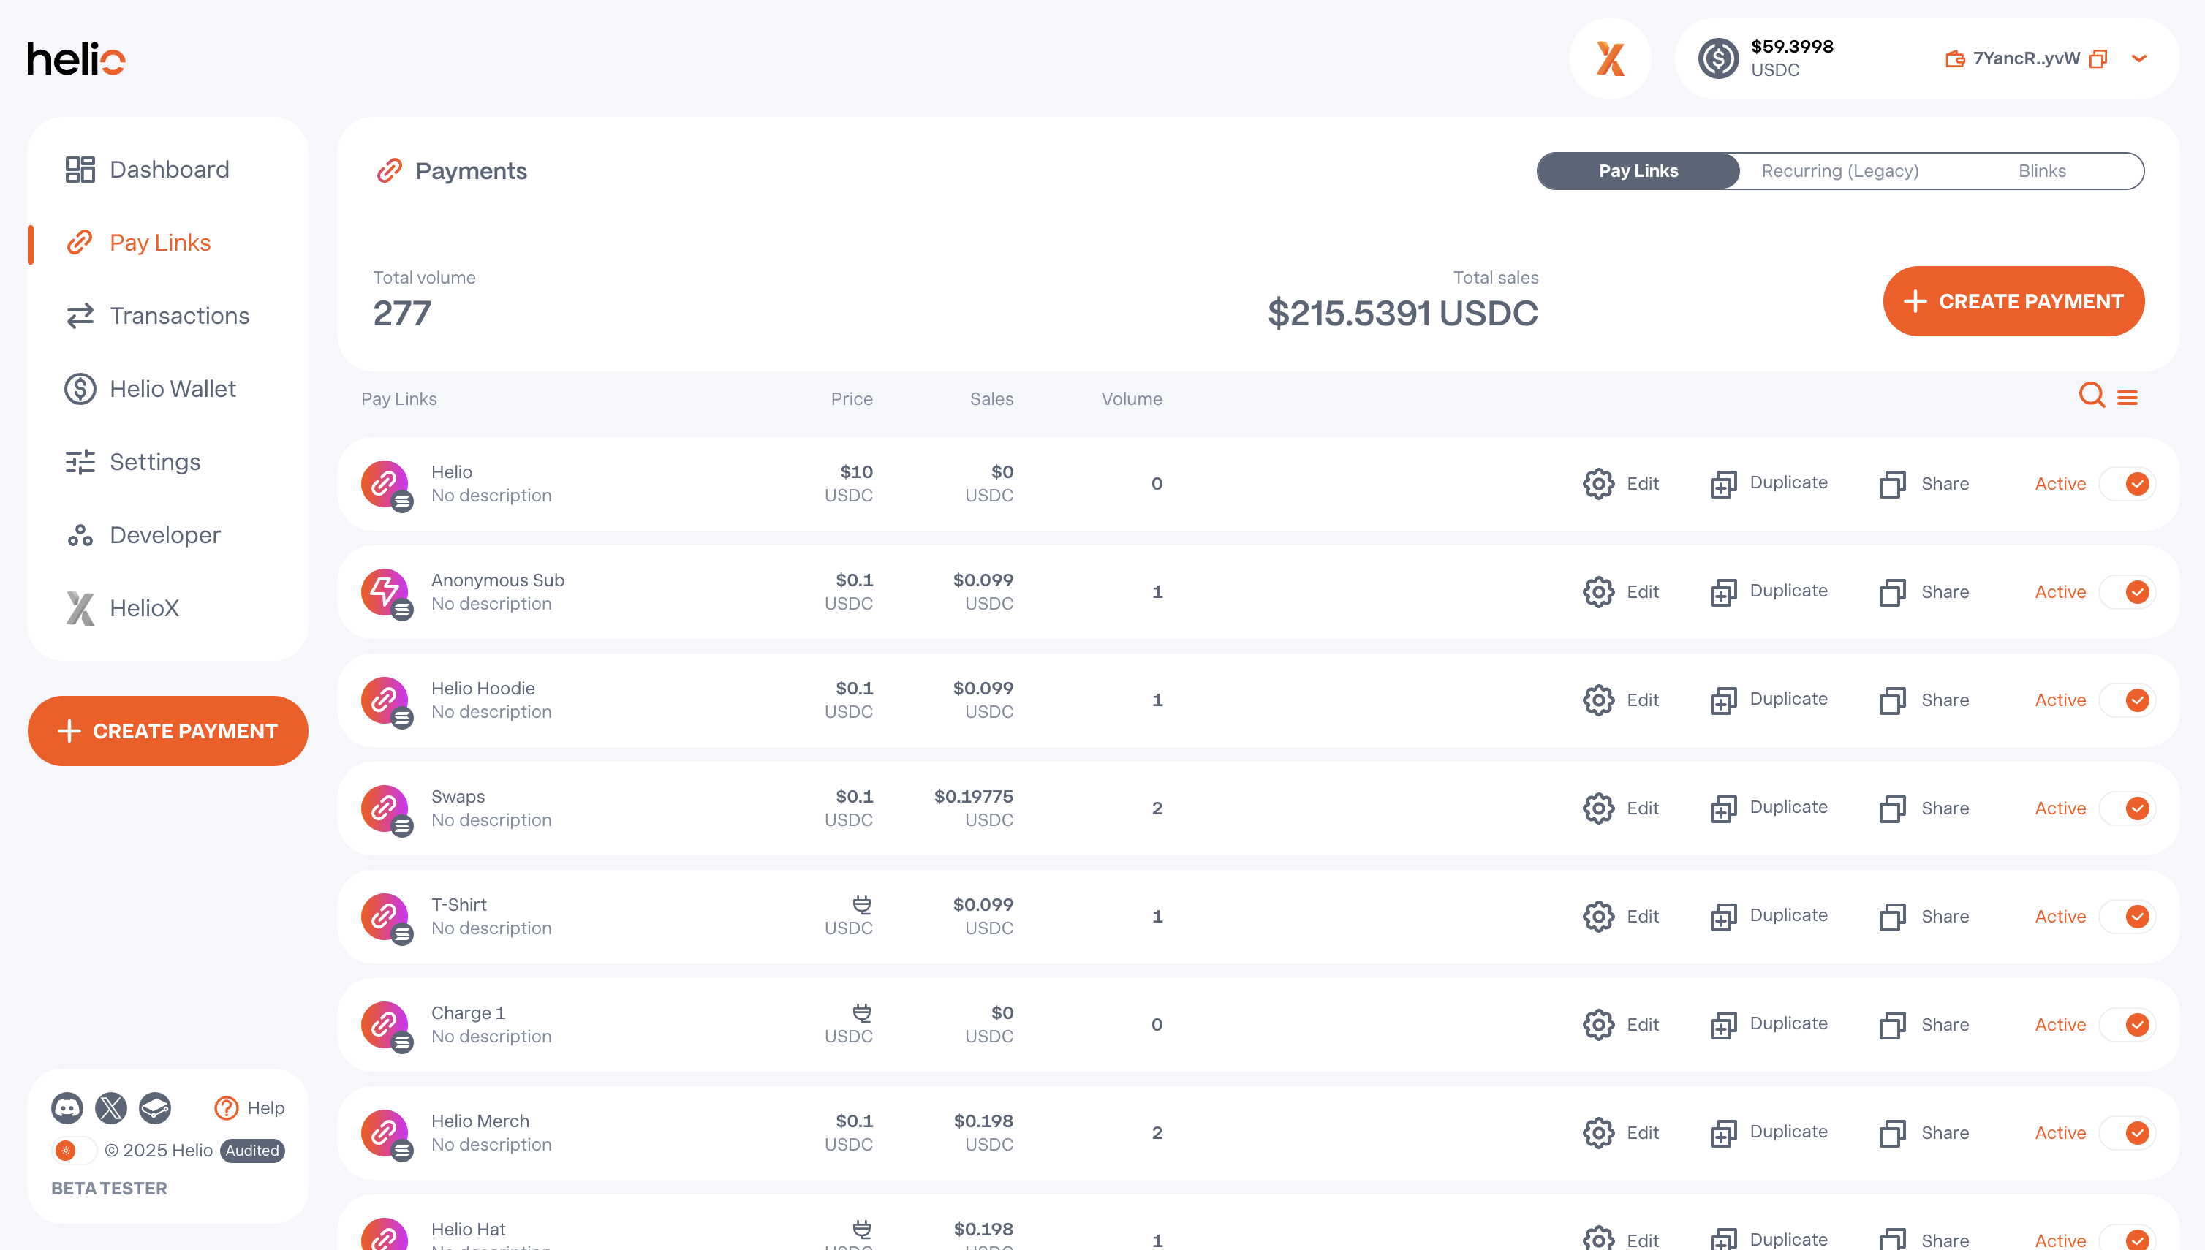Open the docs graduation-cap icon
2205x1250 pixels.
tap(156, 1108)
